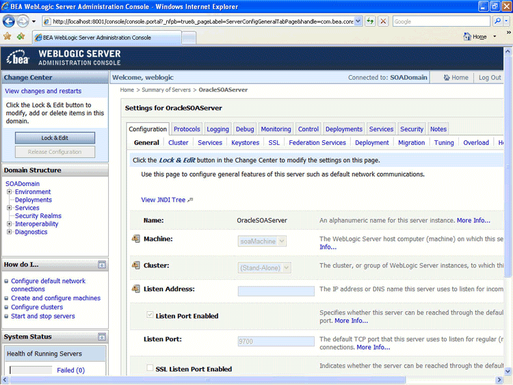Click the horizontal scrollbar thumb

pos(208,380)
